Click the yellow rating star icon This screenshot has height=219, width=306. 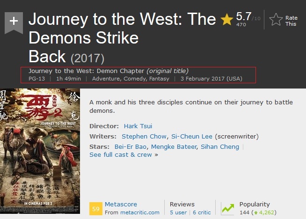[x=227, y=19]
